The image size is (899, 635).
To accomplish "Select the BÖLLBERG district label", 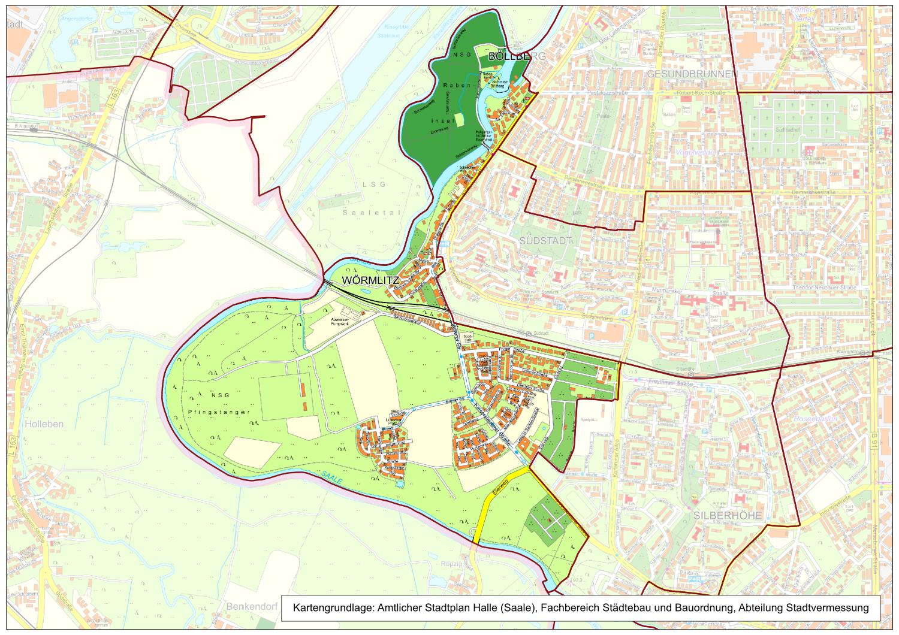I will (508, 56).
